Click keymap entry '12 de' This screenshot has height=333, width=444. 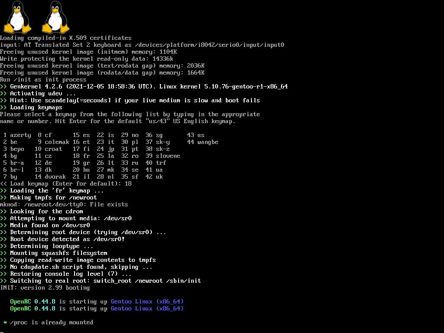coord(43,163)
